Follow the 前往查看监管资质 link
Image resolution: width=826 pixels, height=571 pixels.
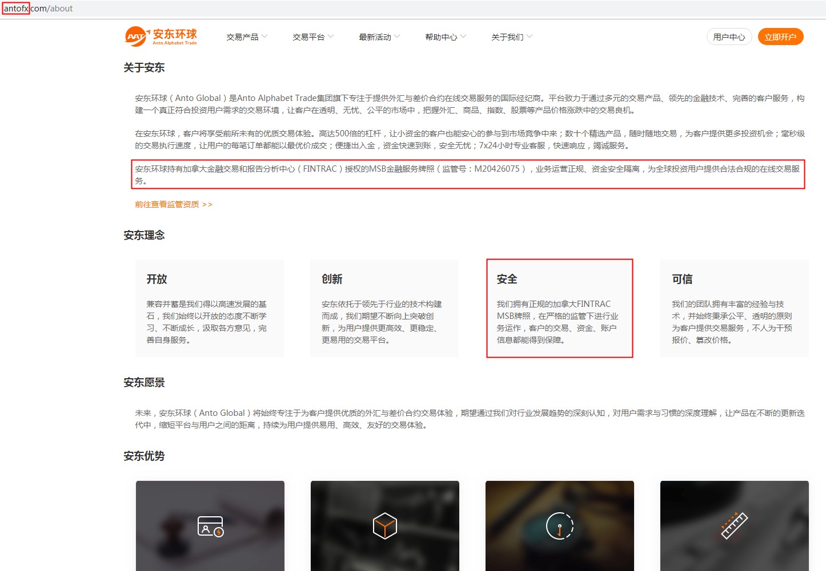[x=174, y=204]
